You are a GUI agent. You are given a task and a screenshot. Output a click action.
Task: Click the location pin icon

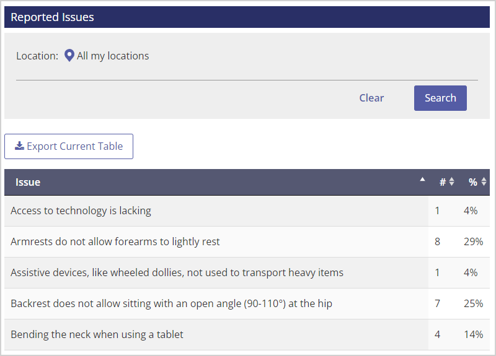(x=69, y=56)
